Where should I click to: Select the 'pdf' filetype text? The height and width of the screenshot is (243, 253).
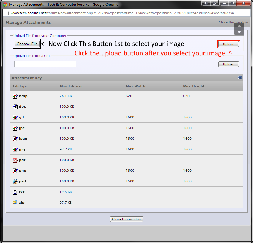(x=22, y=160)
